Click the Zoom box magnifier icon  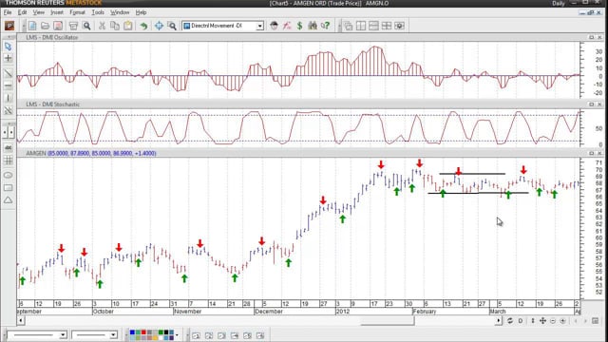[x=172, y=26]
